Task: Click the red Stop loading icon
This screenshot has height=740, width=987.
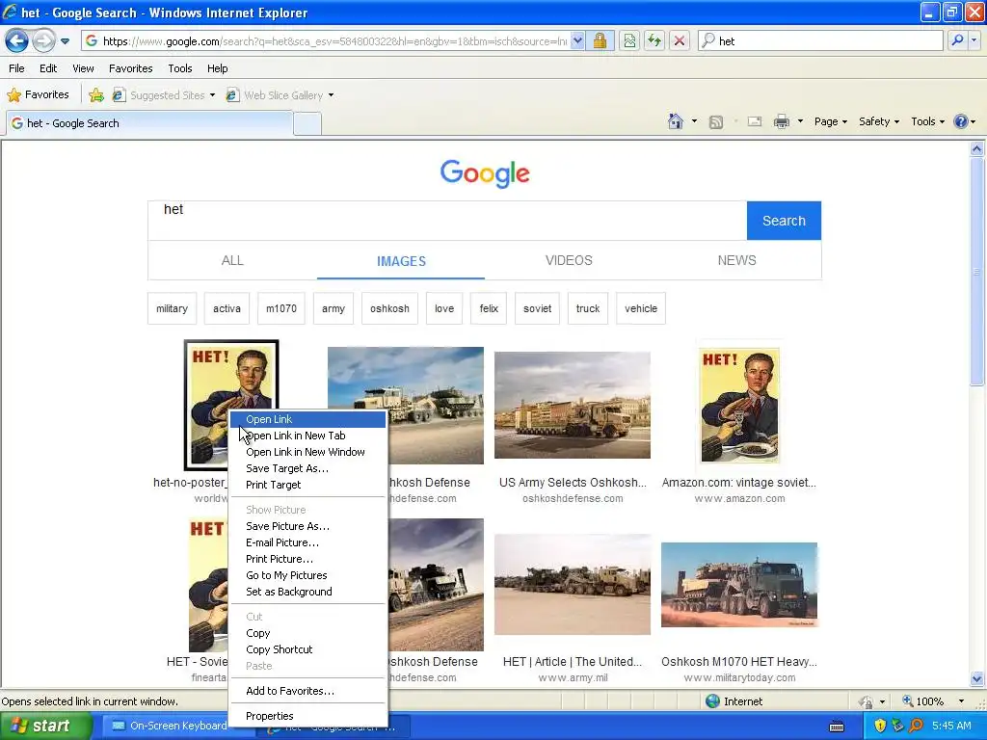Action: 680,41
